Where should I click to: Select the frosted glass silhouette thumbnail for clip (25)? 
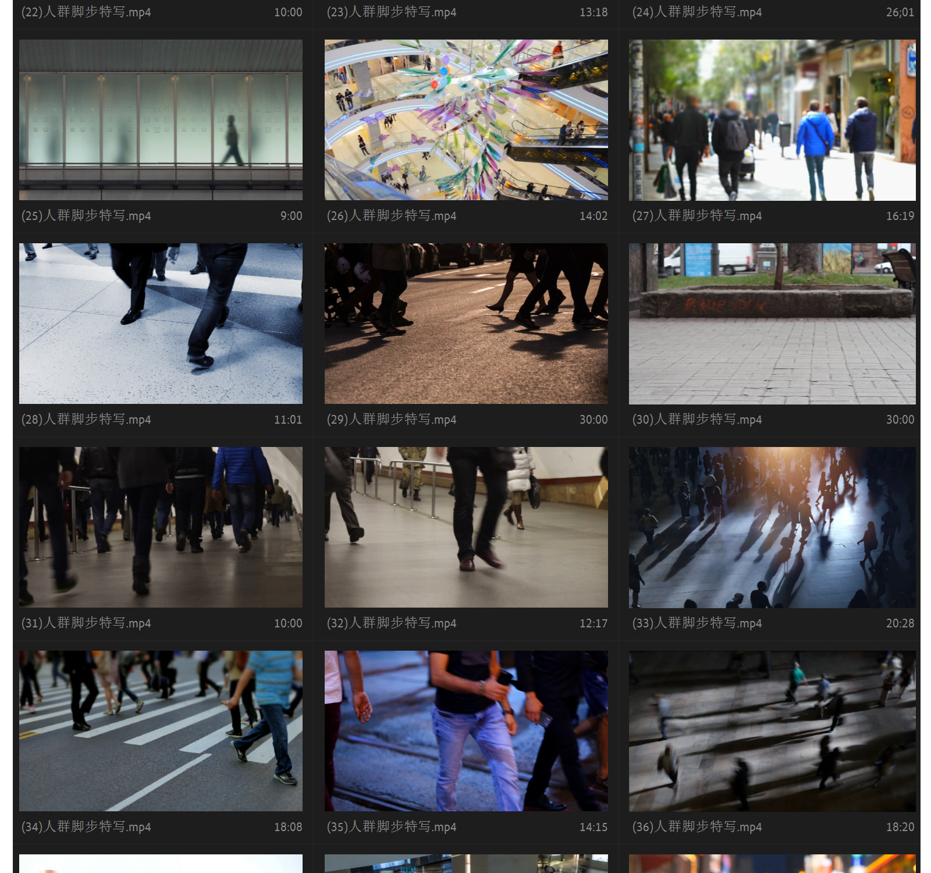tap(161, 120)
